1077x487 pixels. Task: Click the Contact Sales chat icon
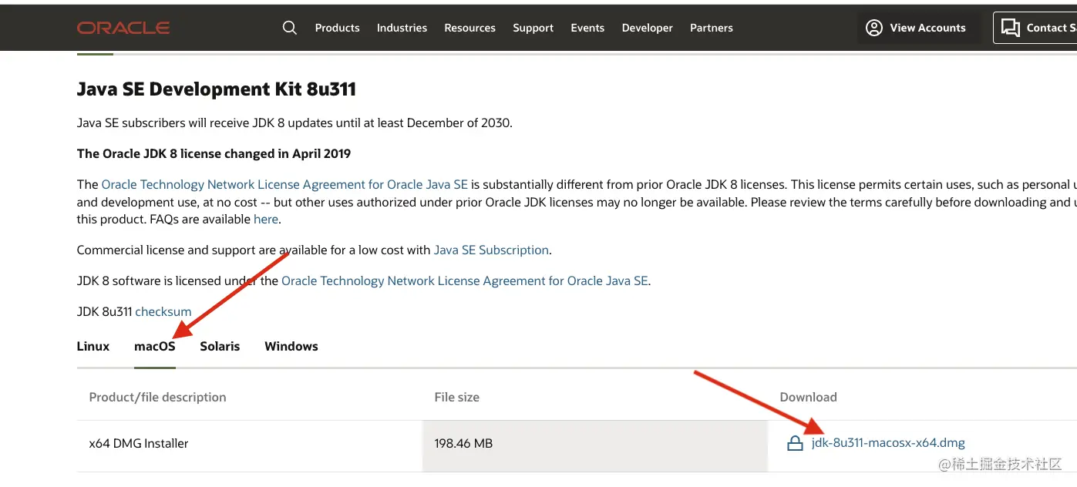[1010, 28]
